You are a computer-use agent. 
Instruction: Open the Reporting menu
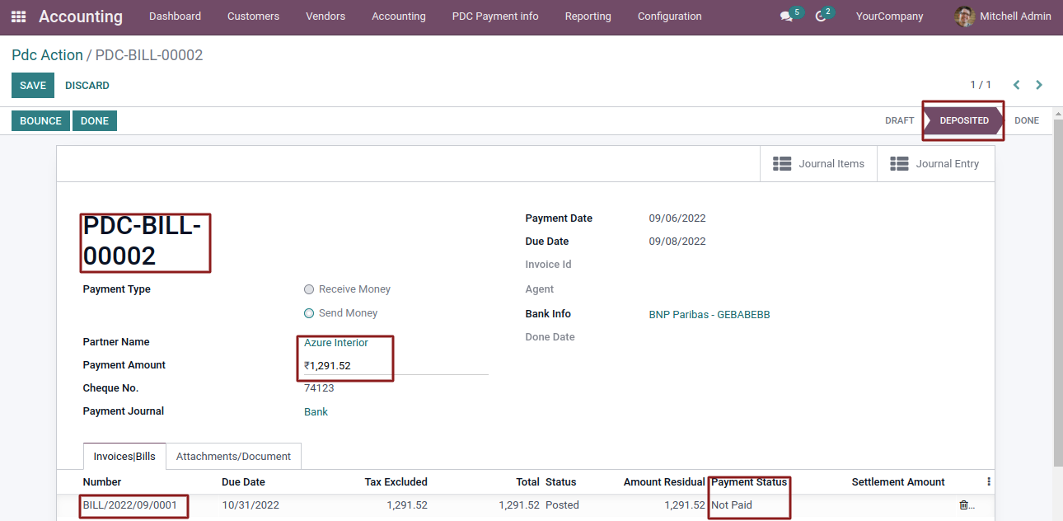click(588, 16)
